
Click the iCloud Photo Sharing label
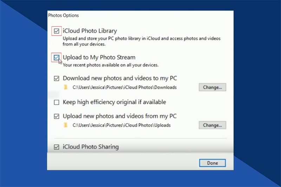91,147
